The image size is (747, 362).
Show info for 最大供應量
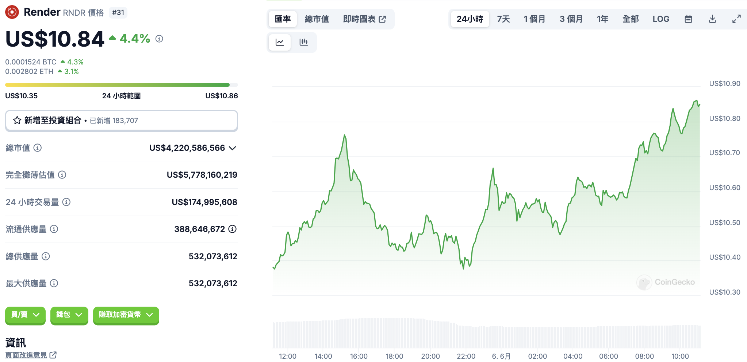pyautogui.click(x=54, y=283)
